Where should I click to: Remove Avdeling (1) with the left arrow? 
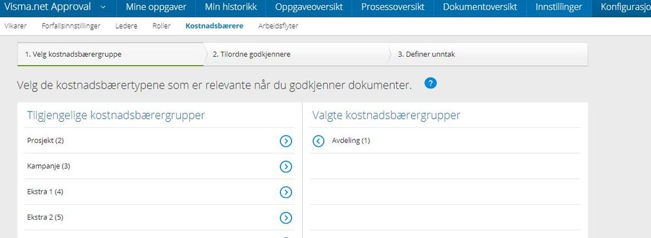click(318, 141)
